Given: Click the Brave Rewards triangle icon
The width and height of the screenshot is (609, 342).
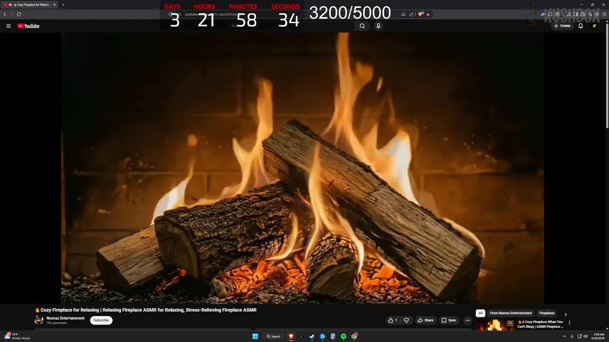Looking at the screenshot, I should pos(428,14).
